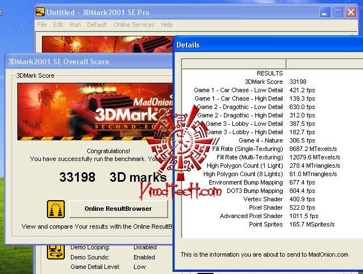Image resolution: width=363 pixels, height=274 pixels.
Task: Click Demo Sounds setting in main window
Action: tap(113, 257)
